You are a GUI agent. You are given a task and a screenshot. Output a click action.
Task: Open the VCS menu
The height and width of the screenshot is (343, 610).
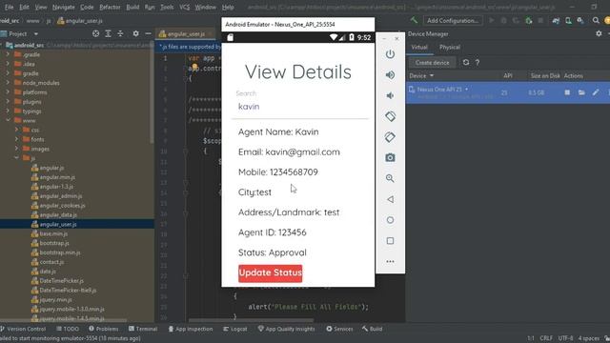pos(184,7)
